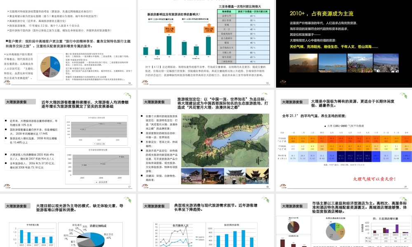Select the blue lake photo on the black slide
Screen dimensions: 412x247
coord(332,63)
